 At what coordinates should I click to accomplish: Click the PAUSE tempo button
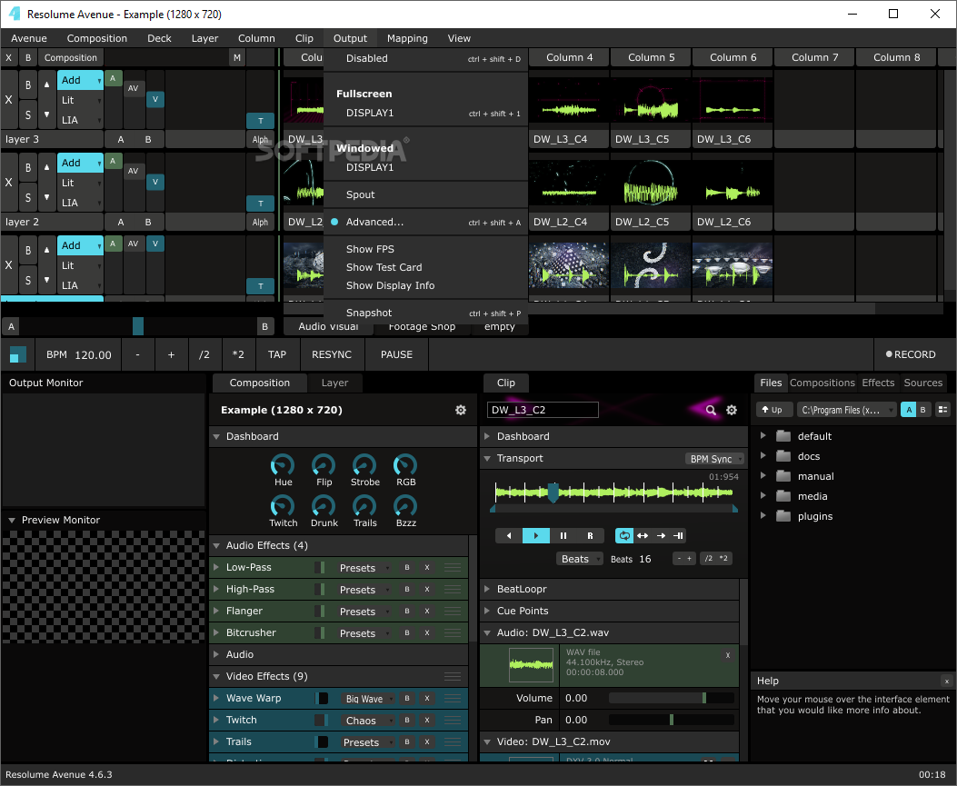(x=397, y=354)
